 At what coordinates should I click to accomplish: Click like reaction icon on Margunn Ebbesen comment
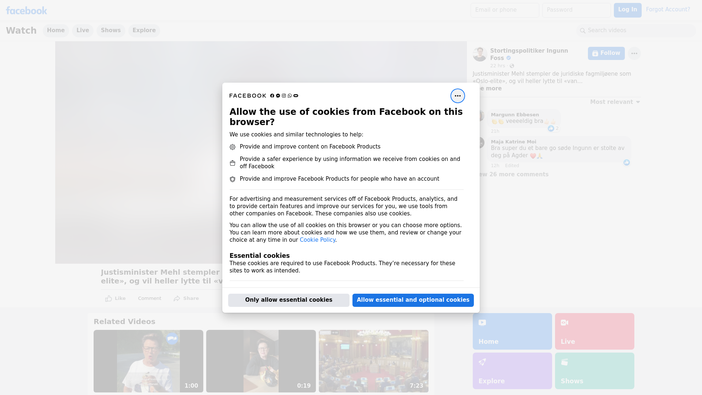(551, 128)
